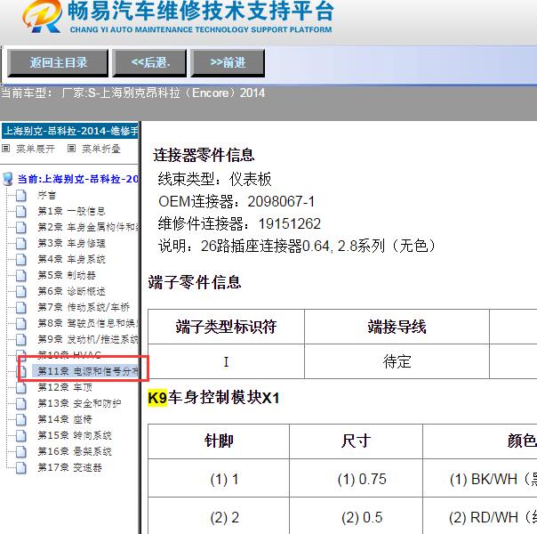
Task: Click page icon beside 第6章
Action: click(x=21, y=291)
